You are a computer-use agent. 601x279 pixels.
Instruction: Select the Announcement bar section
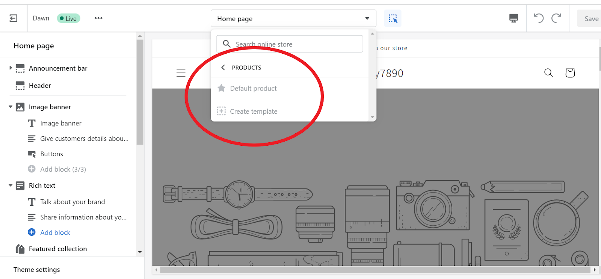[x=58, y=68]
